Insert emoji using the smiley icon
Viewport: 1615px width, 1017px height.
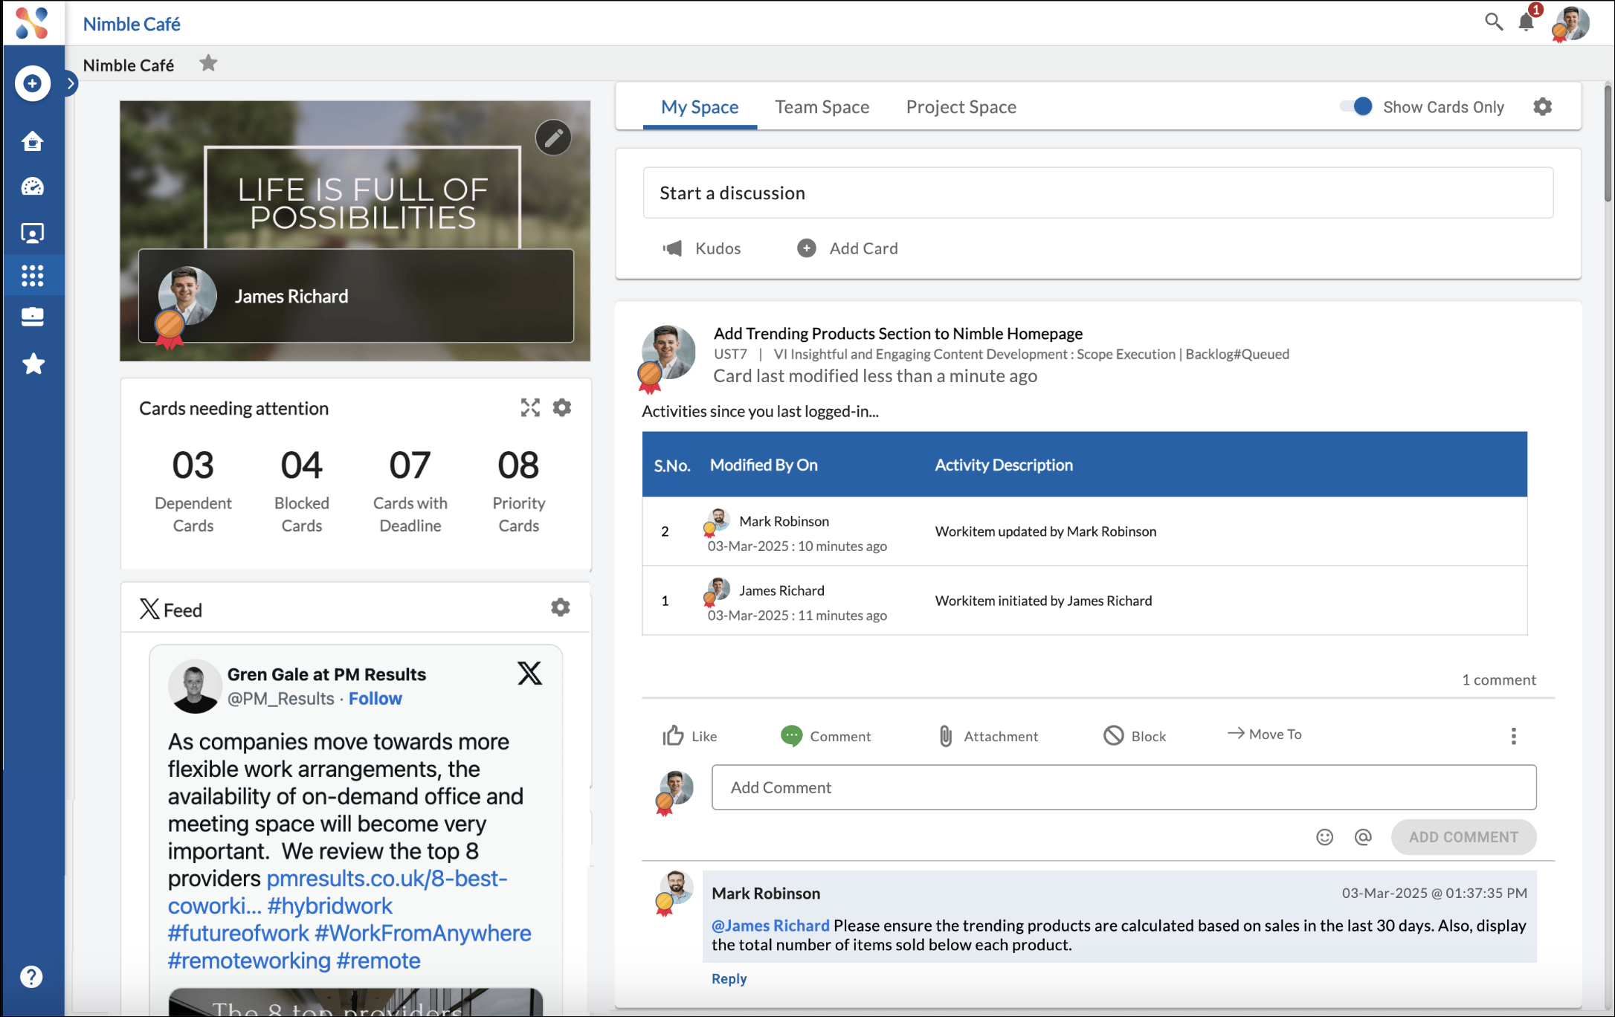pyautogui.click(x=1324, y=837)
